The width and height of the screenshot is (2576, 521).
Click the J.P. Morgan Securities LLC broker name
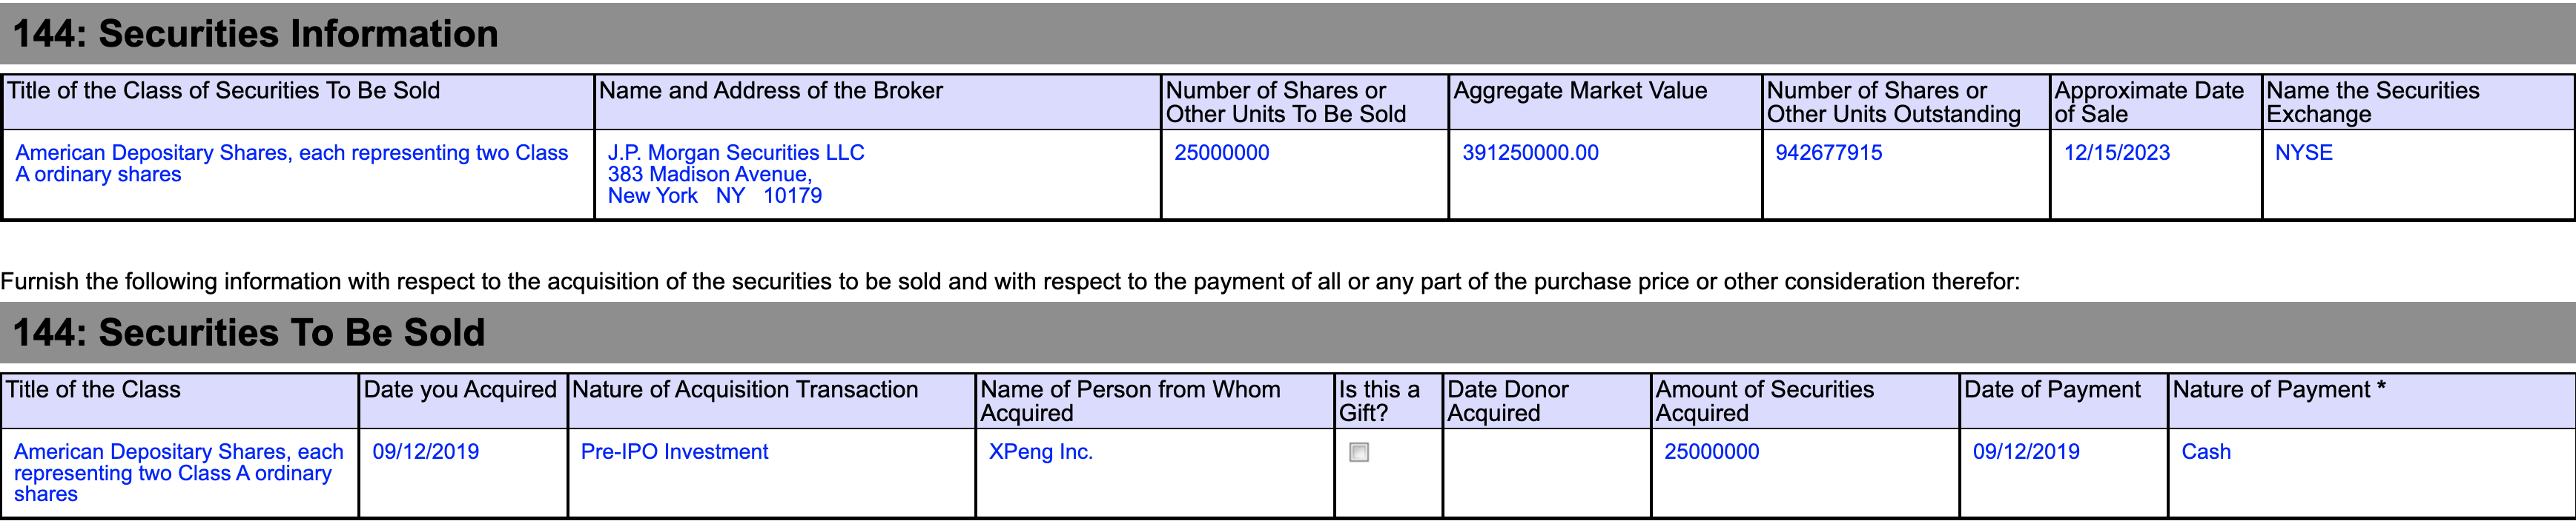736,152
